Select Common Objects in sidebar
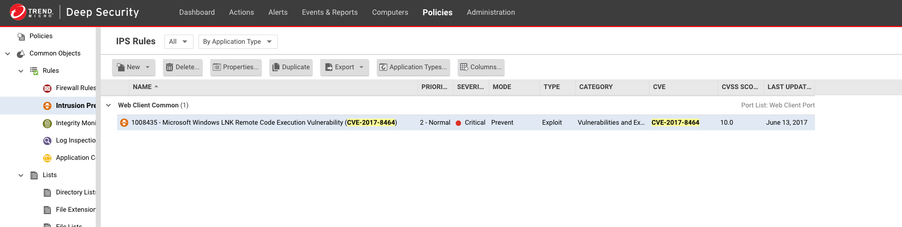 (55, 53)
